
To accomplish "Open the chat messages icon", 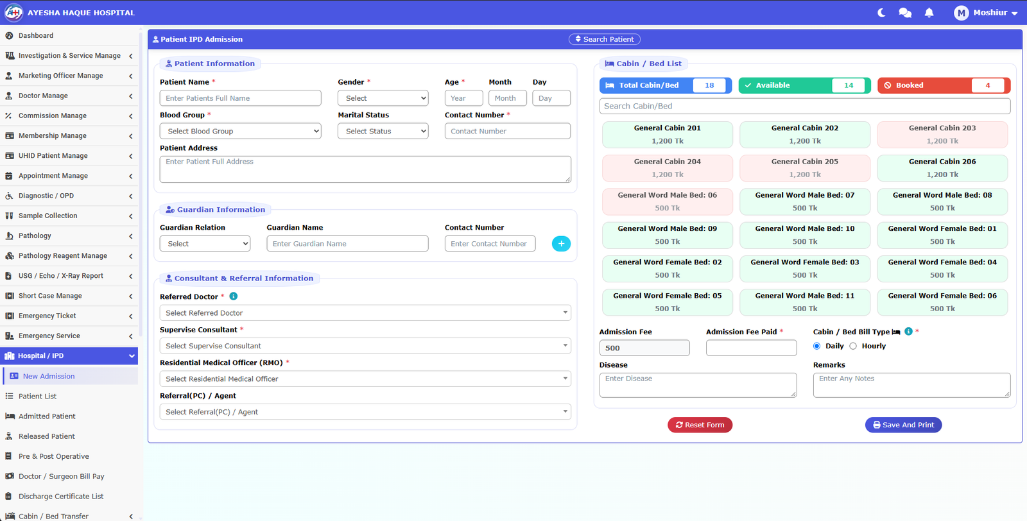I will pyautogui.click(x=905, y=13).
